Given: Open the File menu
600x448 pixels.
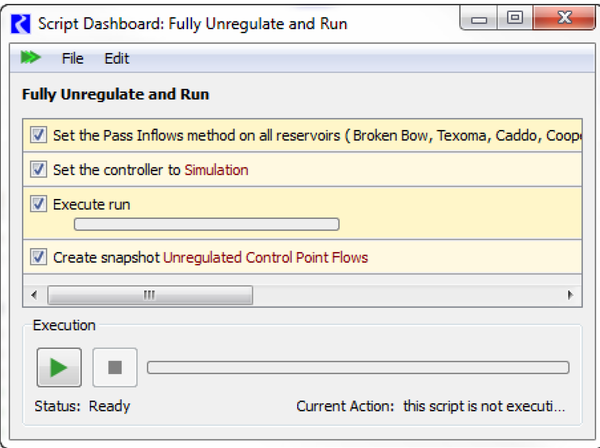Looking at the screenshot, I should pyautogui.click(x=73, y=58).
